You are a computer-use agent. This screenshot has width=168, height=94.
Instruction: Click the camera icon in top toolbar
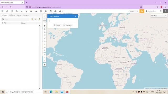click(x=55, y=11)
